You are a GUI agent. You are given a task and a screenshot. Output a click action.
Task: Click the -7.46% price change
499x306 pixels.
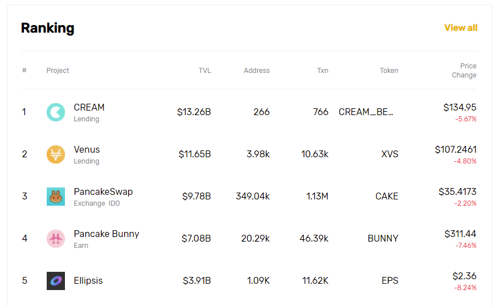coord(465,246)
